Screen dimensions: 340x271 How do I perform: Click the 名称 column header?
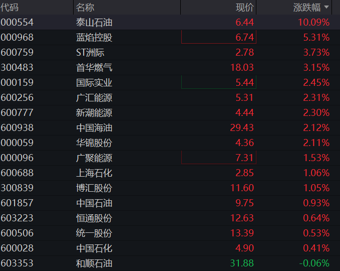pos(85,8)
